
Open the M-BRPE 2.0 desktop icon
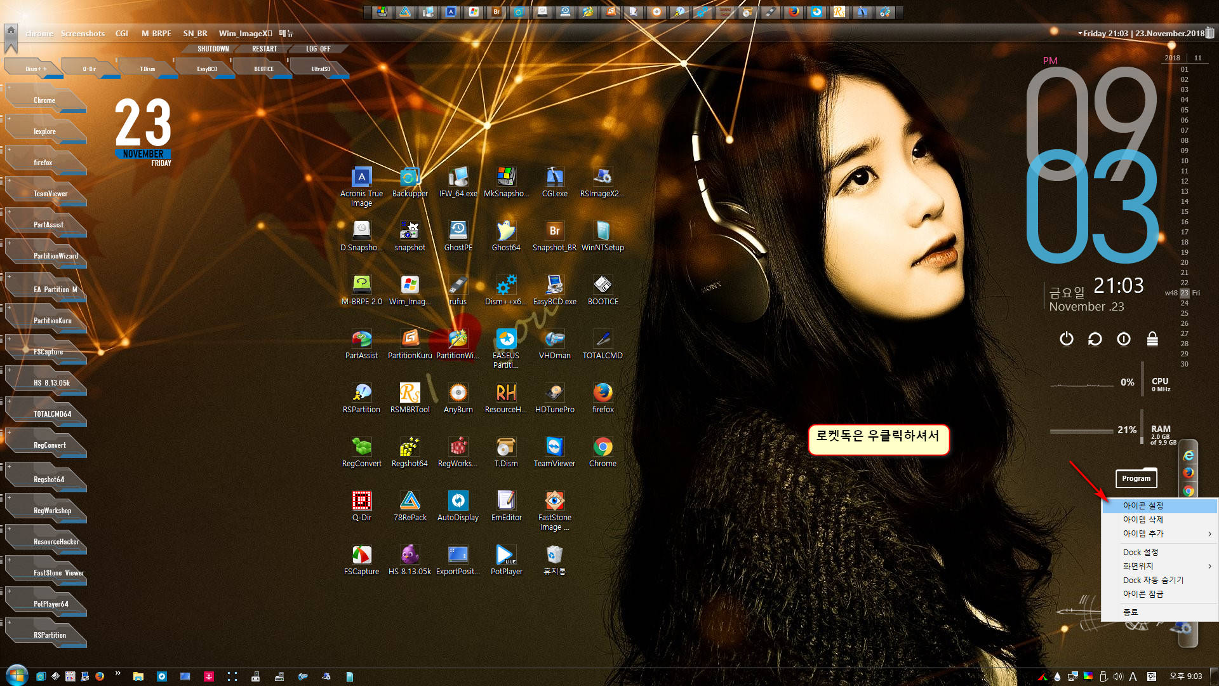(x=361, y=290)
